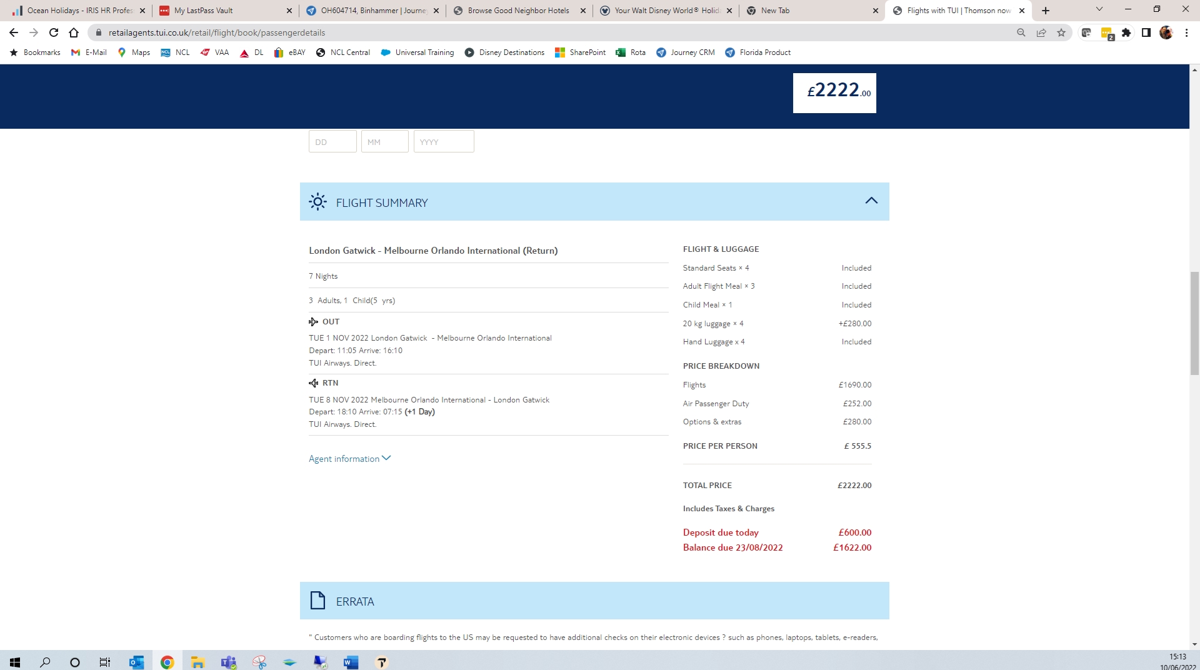Viewport: 1200px width, 670px height.
Task: View site information via the padlock icon
Action: click(98, 32)
